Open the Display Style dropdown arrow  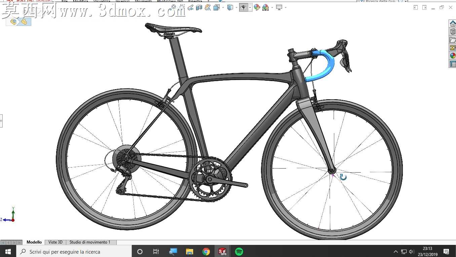click(236, 7)
